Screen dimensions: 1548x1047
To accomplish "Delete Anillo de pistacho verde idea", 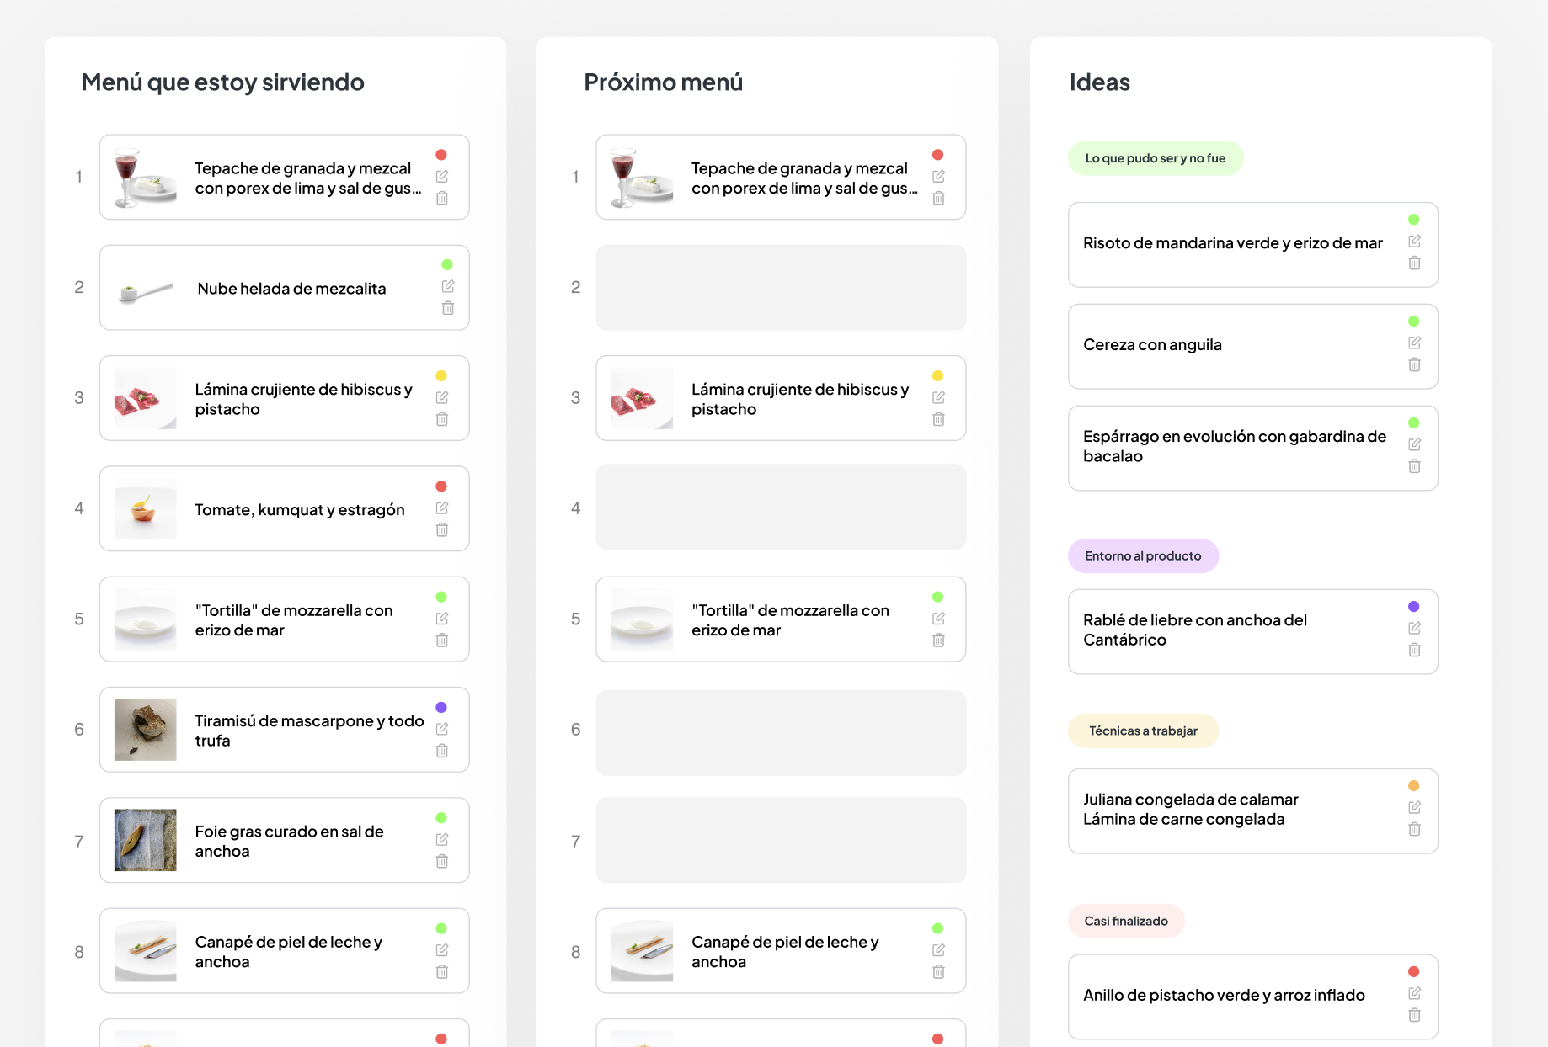I will (x=1415, y=1015).
